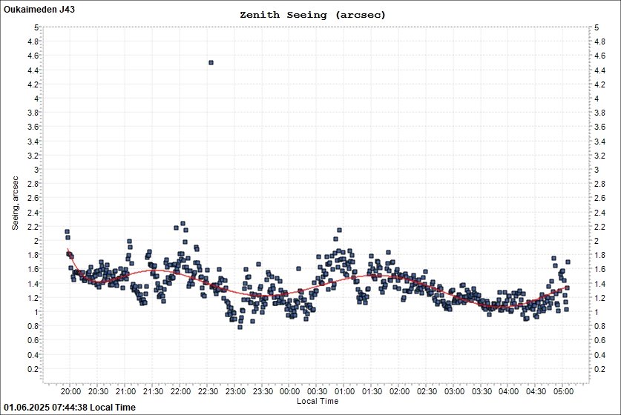Image resolution: width=621 pixels, height=415 pixels.
Task: Click the left y-axis '2.6' tick label
Action: pyautogui.click(x=33, y=198)
